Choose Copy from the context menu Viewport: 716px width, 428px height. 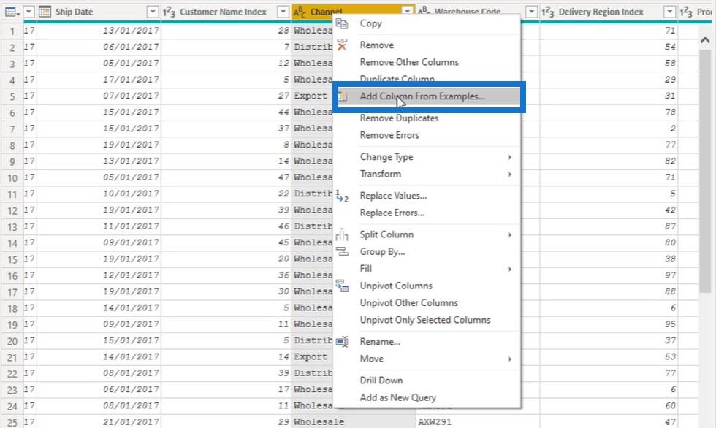pos(370,23)
